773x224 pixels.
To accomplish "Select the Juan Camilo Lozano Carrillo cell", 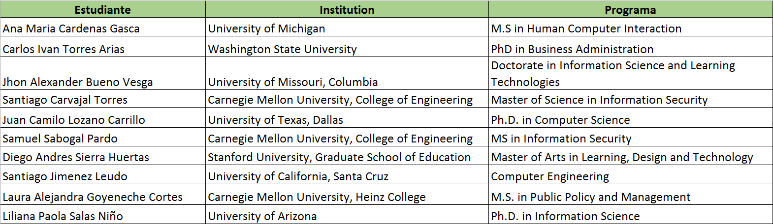I will [103, 118].
